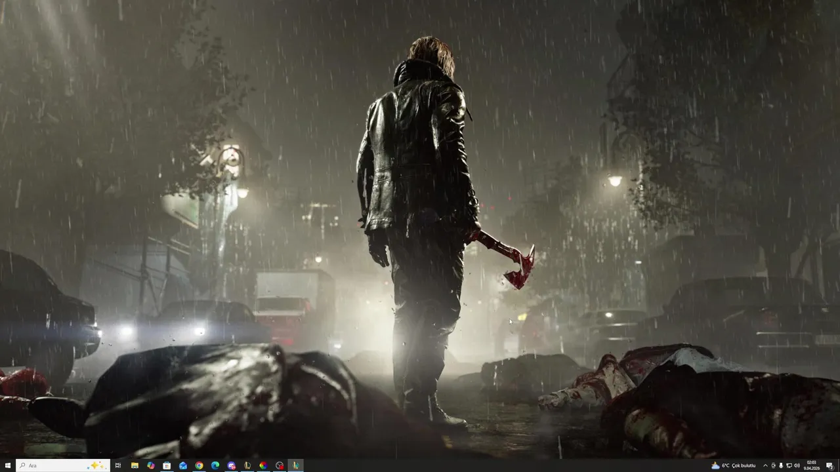
Task: Click the microphone tray icon
Action: point(781,465)
